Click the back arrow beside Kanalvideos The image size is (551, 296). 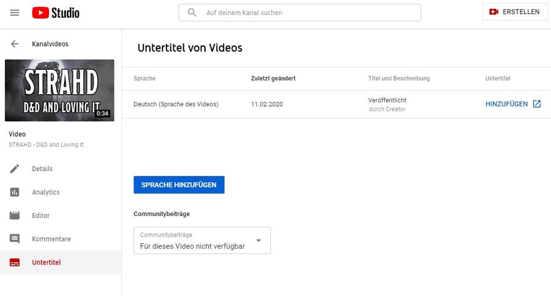click(14, 44)
